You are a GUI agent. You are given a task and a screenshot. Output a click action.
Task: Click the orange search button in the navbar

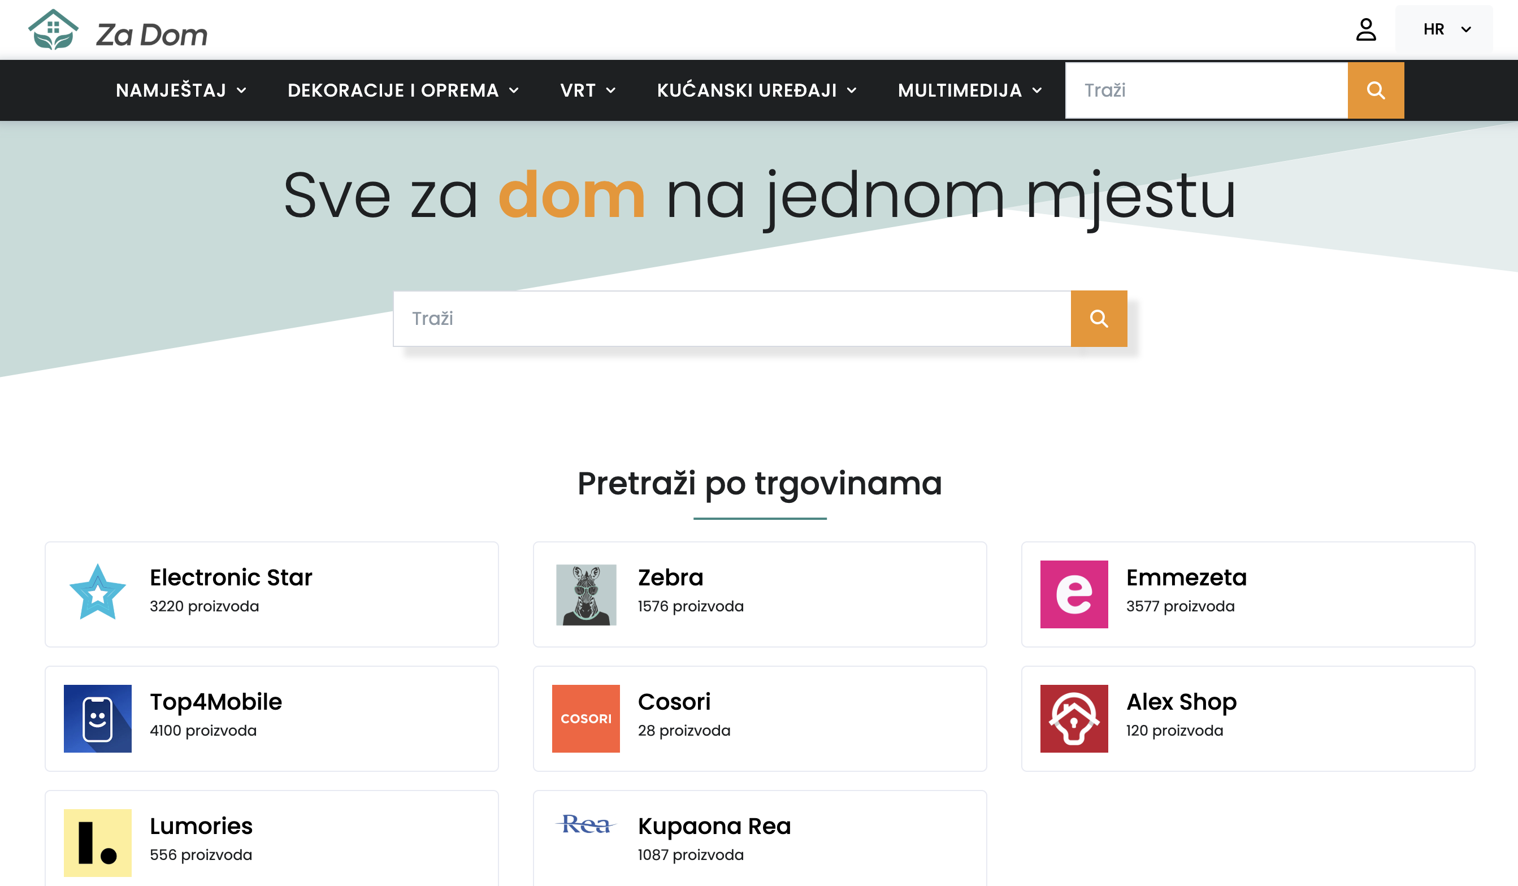(1376, 90)
